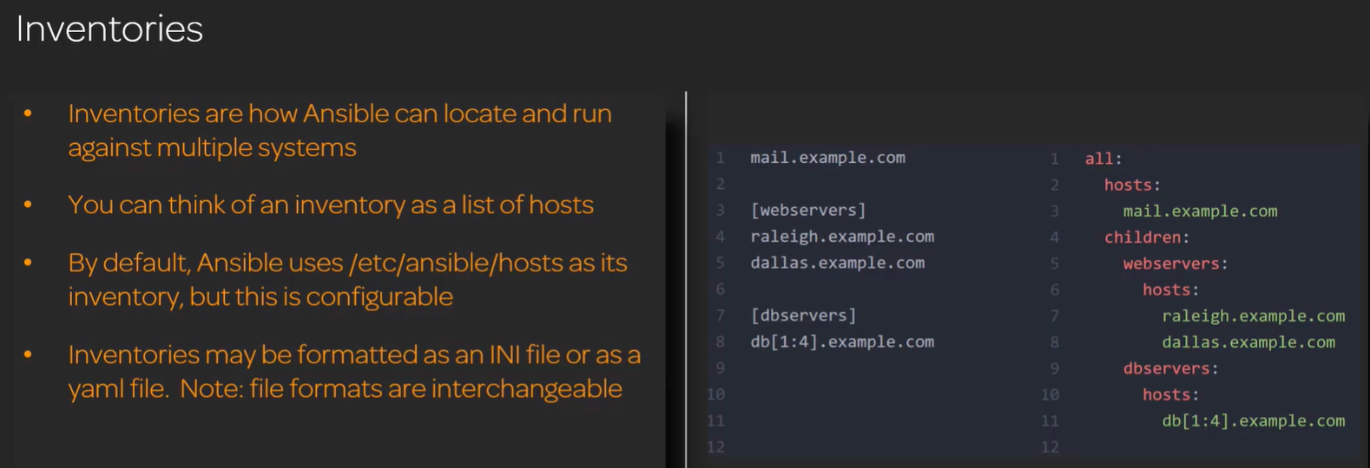Click the [dbservers] group header in INI

(803, 315)
